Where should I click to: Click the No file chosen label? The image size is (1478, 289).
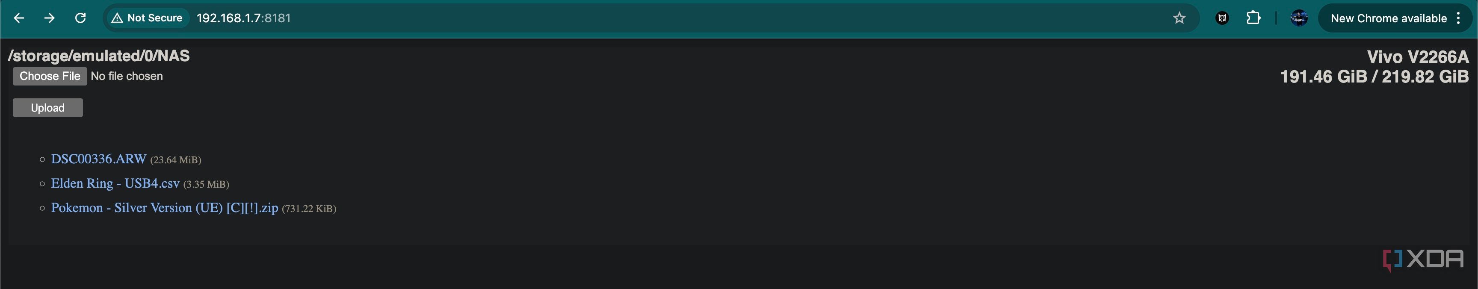click(x=127, y=76)
